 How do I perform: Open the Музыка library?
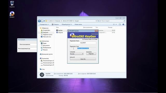point(45,50)
